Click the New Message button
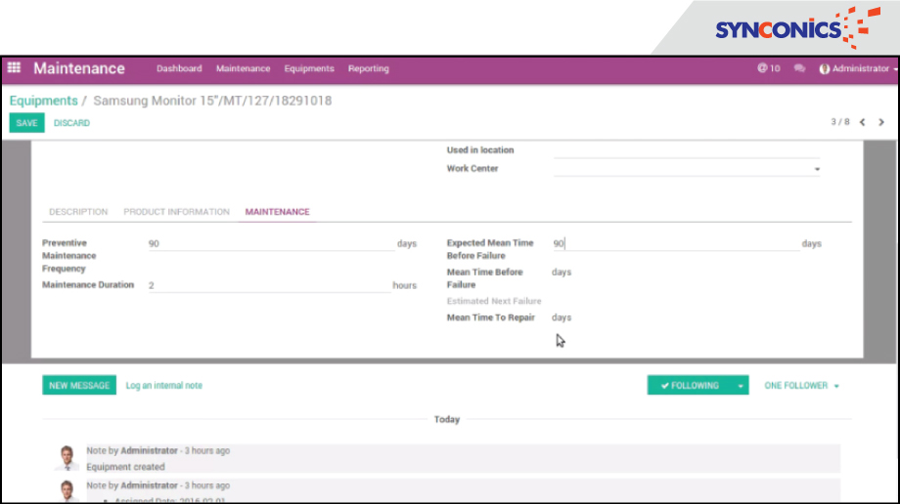Screen dimensions: 900x504 [79, 385]
